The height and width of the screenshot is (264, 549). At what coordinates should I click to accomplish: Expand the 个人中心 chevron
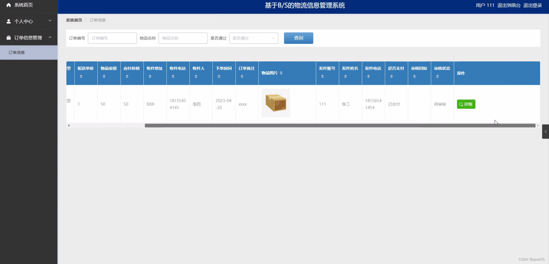(50, 21)
